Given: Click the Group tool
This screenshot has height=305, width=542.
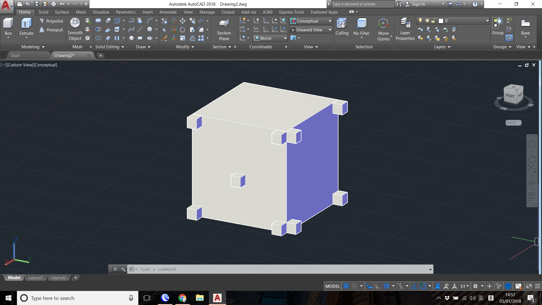Looking at the screenshot, I should click(498, 26).
